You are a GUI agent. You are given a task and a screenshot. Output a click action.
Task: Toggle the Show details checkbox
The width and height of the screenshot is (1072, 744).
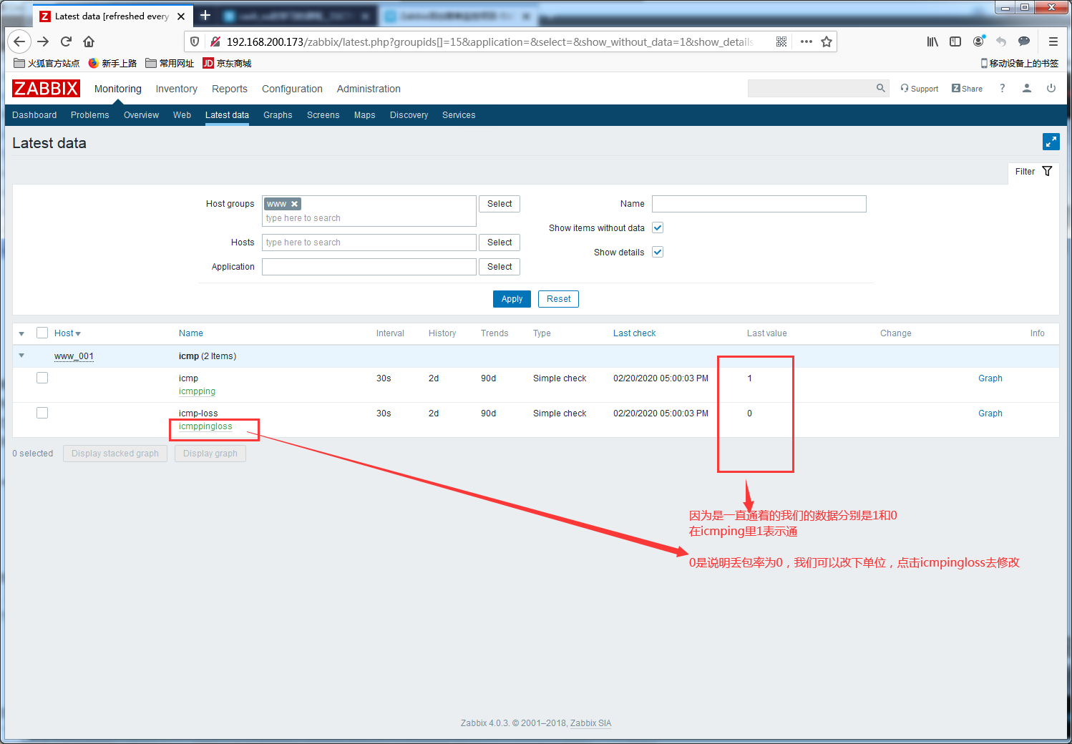[658, 252]
